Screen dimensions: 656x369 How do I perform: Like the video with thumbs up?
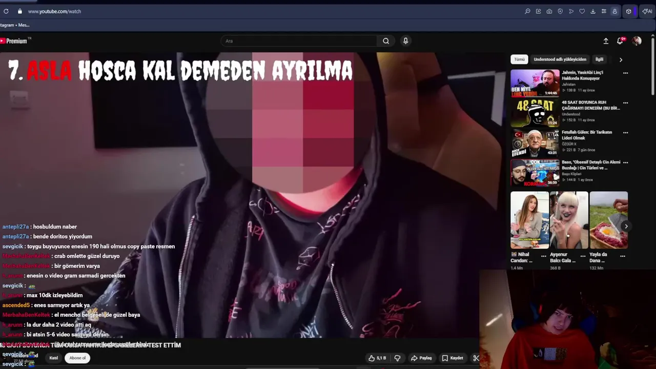pyautogui.click(x=377, y=358)
